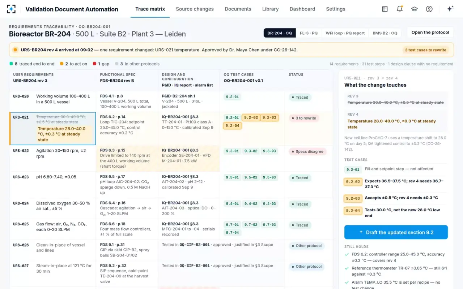Screen dimensions: 463x289
Task: Switch to the Source changes tab
Action: (x=195, y=9)
